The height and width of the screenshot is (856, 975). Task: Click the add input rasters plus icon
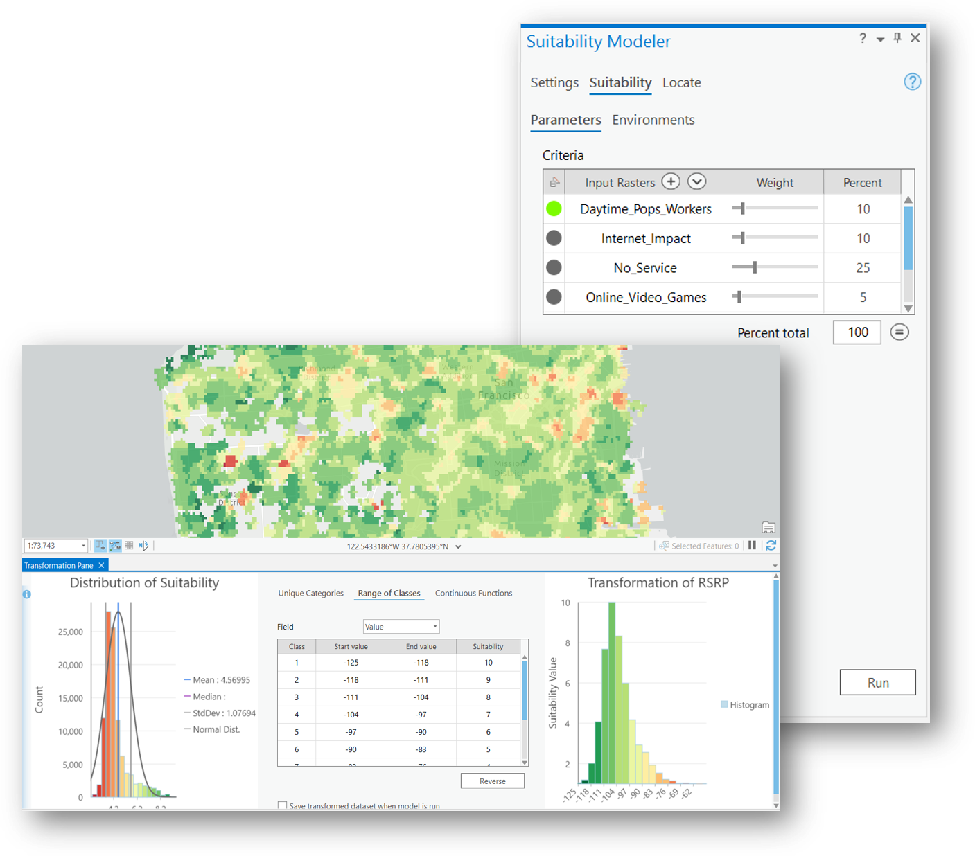(x=671, y=181)
